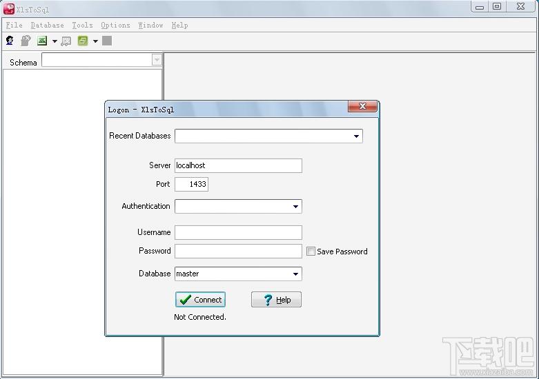Screen dimensions: 539x379
Task: Open the Help menu in menu bar
Action: (x=179, y=25)
